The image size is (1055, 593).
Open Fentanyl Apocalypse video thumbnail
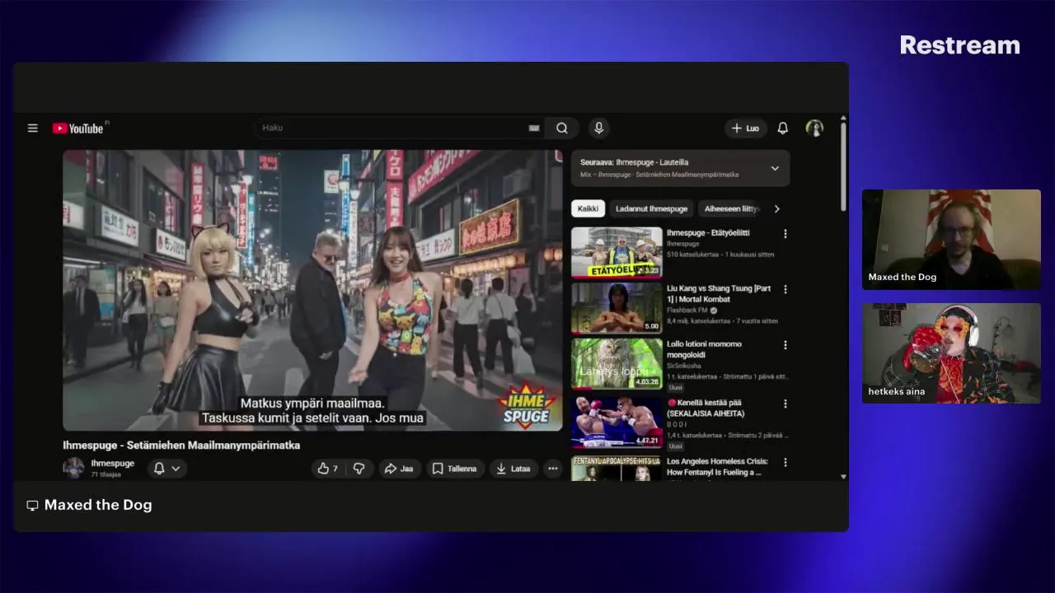pos(617,468)
